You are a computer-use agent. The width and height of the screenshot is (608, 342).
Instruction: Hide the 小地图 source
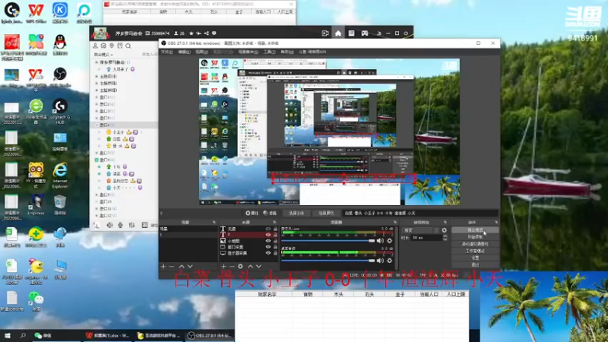tap(268, 241)
